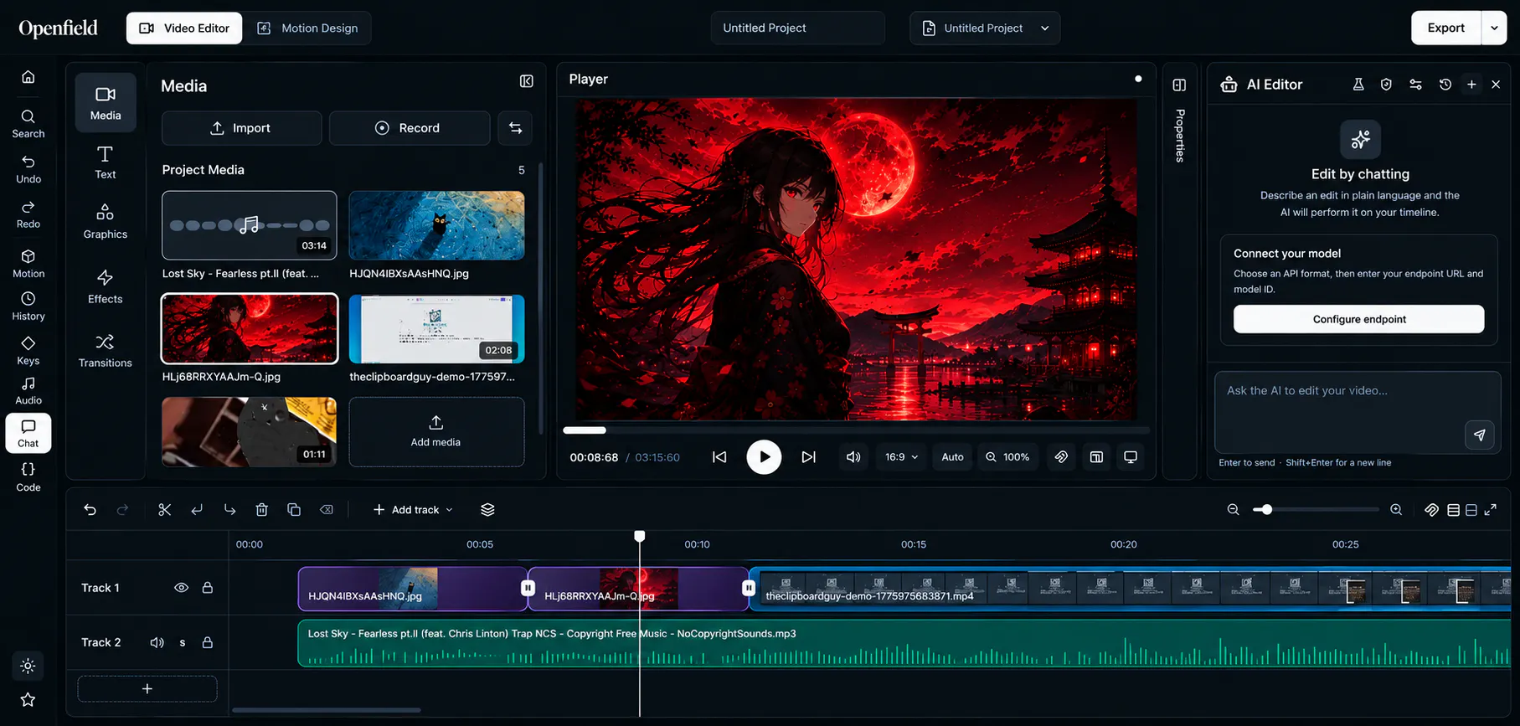Image resolution: width=1520 pixels, height=726 pixels.
Task: Select the Transitions panel tab
Action: click(x=106, y=351)
